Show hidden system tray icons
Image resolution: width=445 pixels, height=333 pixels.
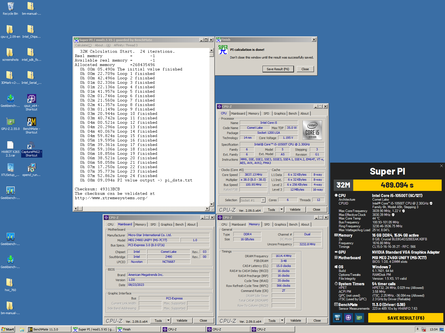[x=417, y=329]
